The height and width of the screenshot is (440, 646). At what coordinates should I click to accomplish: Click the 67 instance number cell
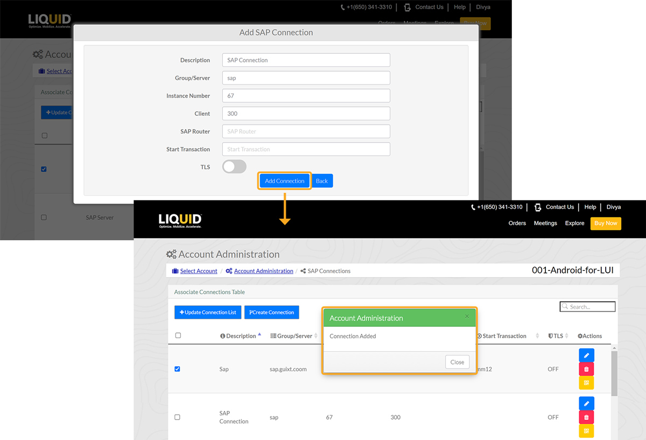[329, 417]
